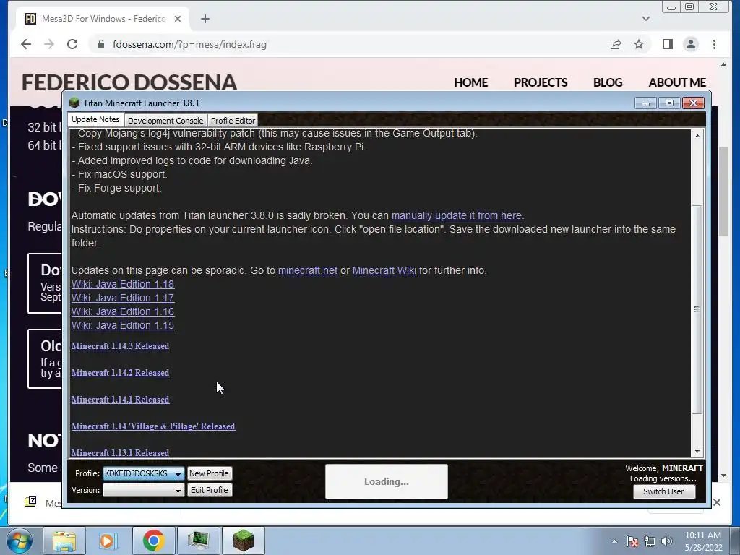Show hidden tray icons arrow

[614, 541]
